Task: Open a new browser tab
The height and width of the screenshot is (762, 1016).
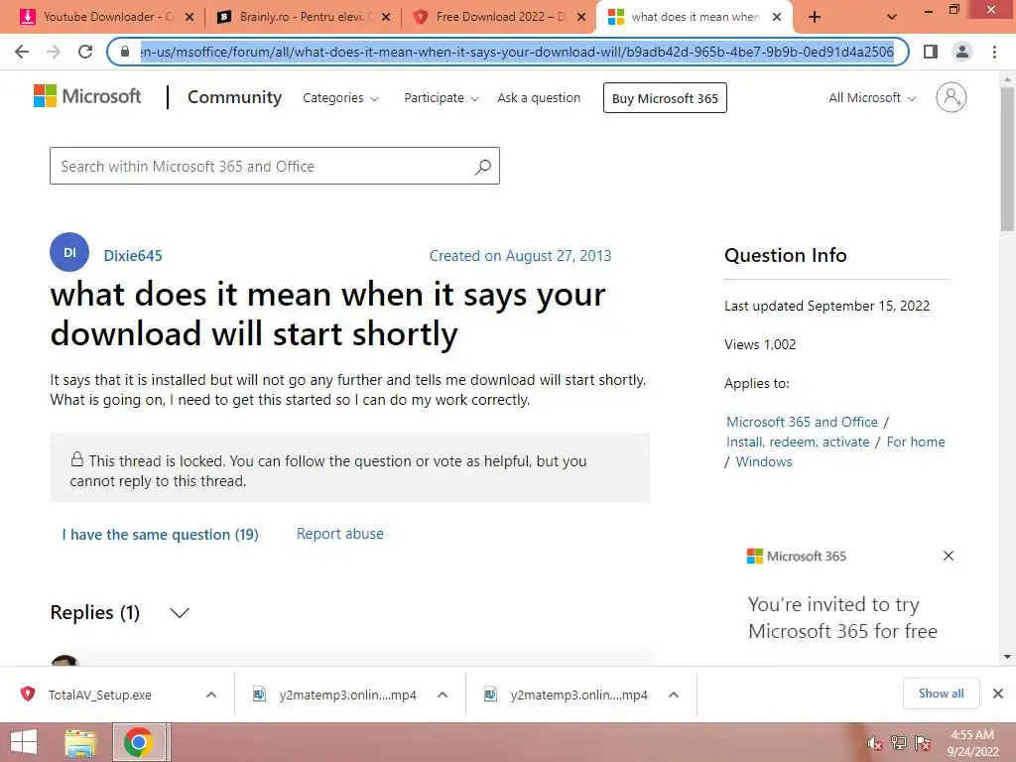Action: [815, 18]
